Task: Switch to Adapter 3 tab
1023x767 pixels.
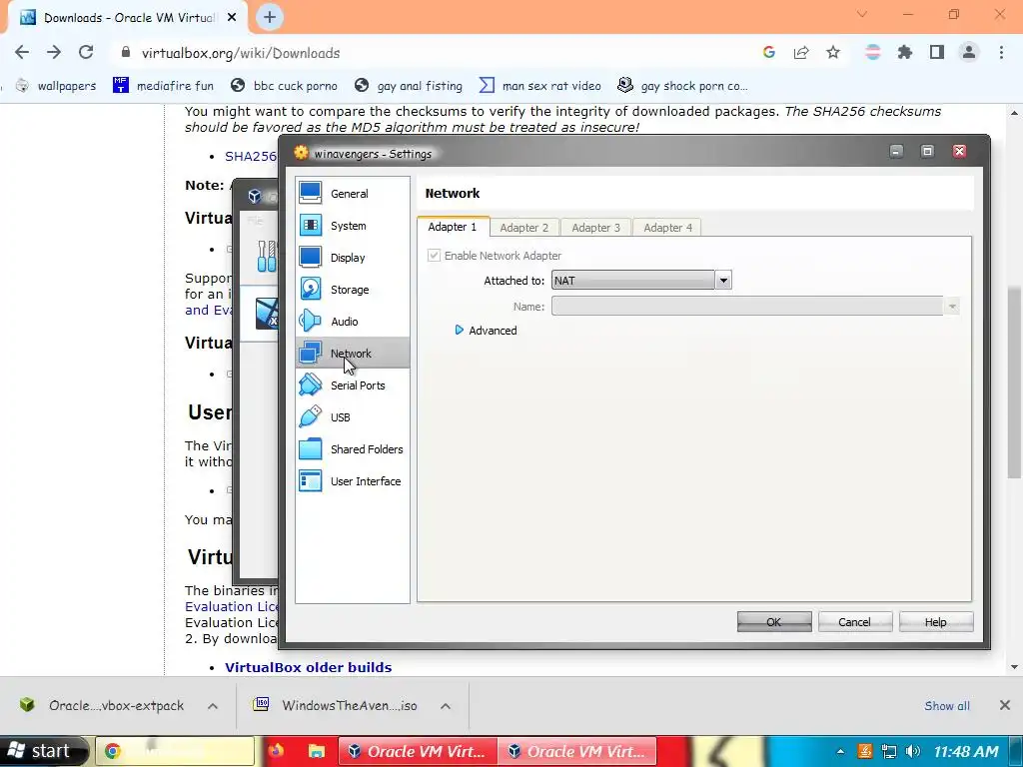Action: (595, 227)
